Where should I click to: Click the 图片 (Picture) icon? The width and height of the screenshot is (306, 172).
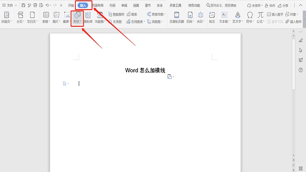coord(57,17)
